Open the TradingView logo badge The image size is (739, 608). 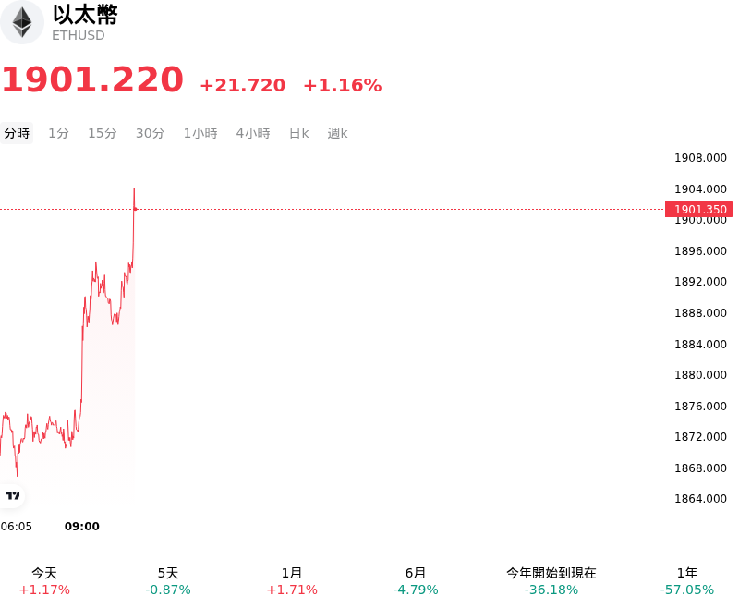click(12, 495)
